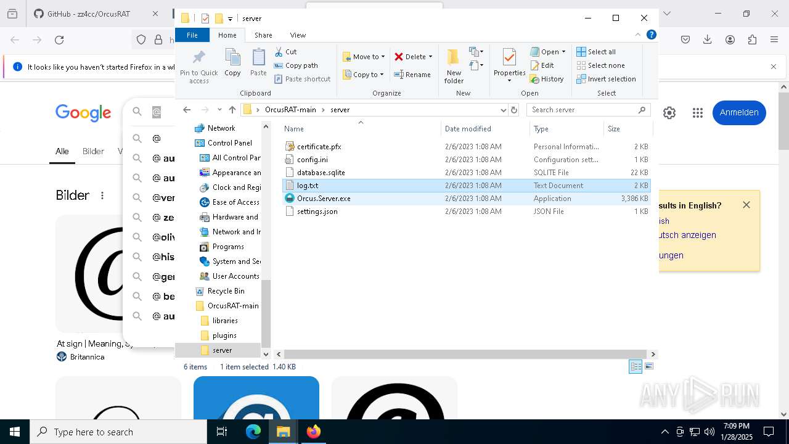
Task: Open Firefox hamburger menu
Action: pyautogui.click(x=774, y=40)
